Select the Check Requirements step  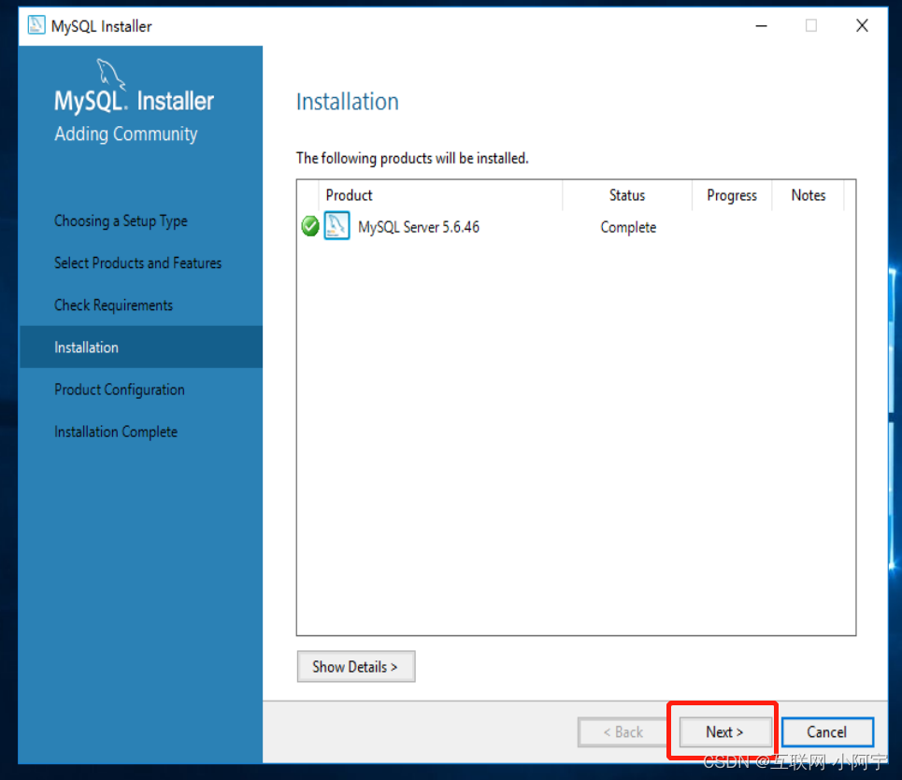point(113,305)
